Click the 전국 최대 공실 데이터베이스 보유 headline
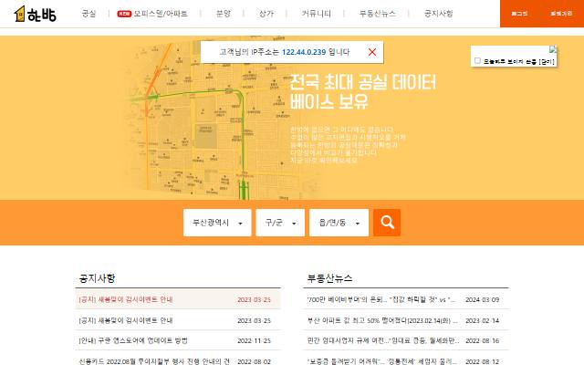The height and width of the screenshot is (365, 584). pos(362,91)
